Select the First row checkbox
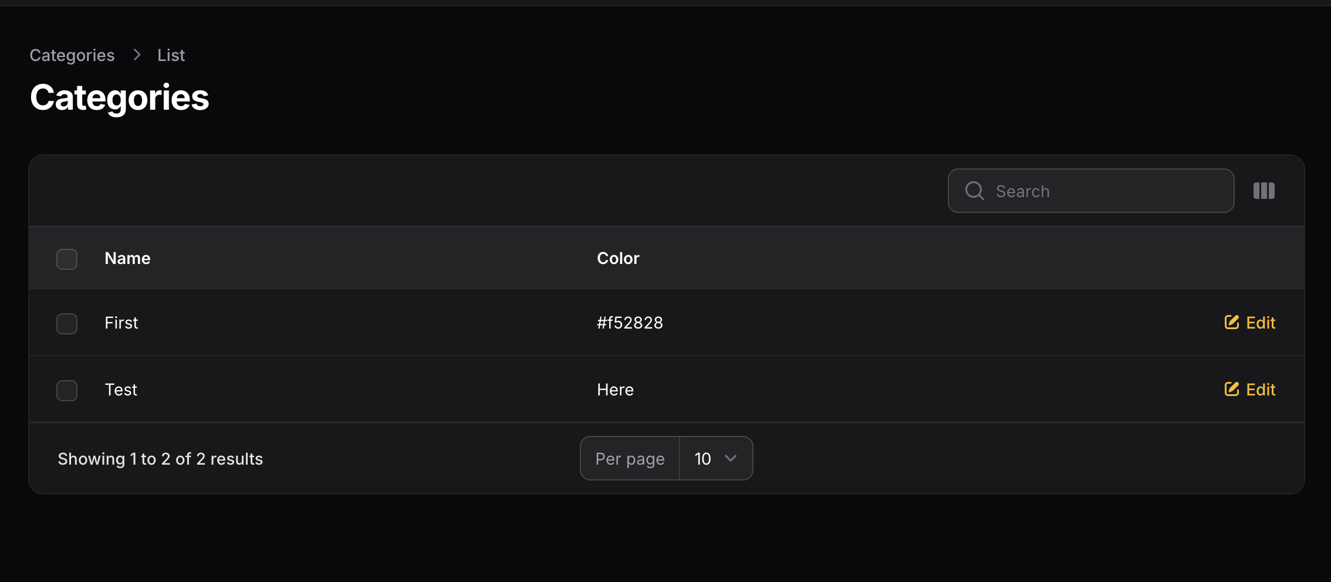This screenshot has height=582, width=1331. pos(67,323)
